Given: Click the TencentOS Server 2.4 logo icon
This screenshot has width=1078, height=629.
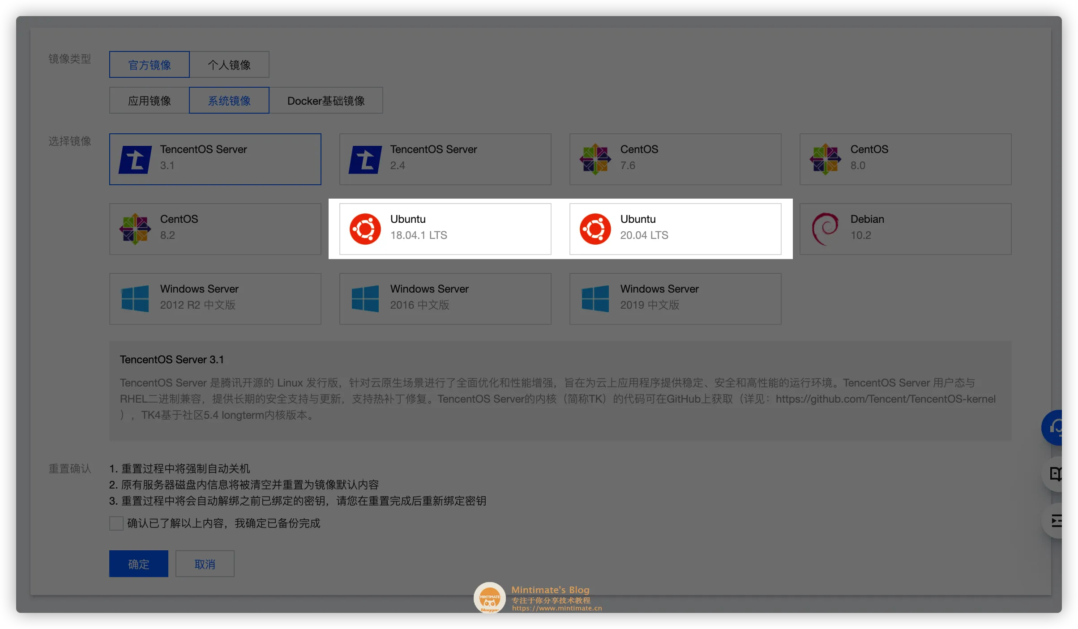Looking at the screenshot, I should (x=365, y=159).
